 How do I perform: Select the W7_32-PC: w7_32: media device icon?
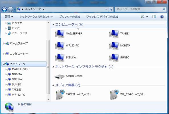point(114,94)
